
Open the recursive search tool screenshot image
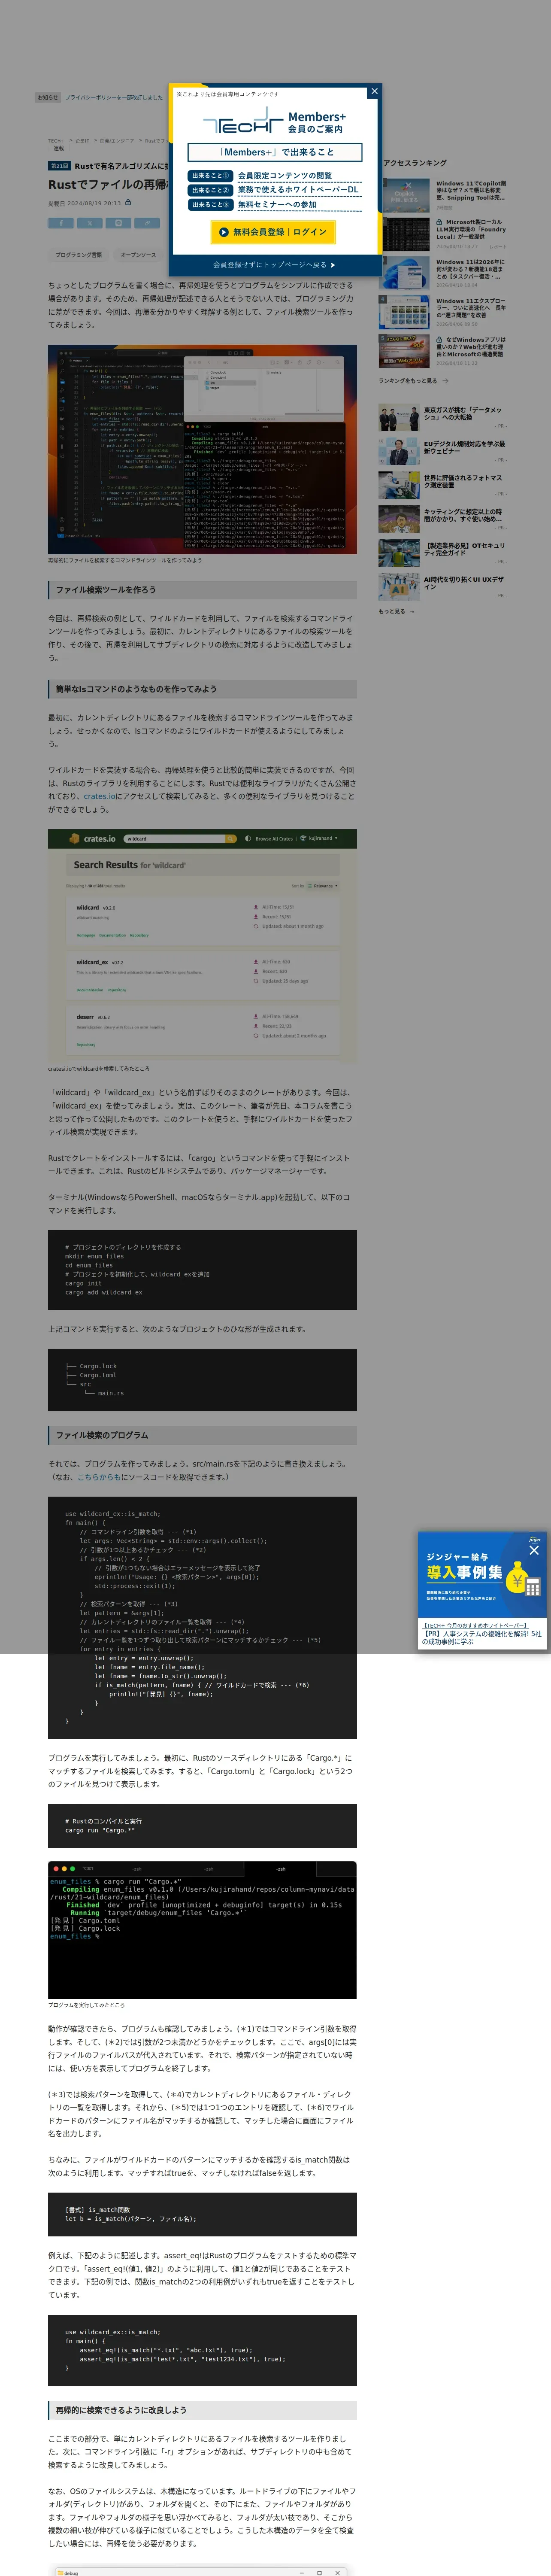click(202, 449)
